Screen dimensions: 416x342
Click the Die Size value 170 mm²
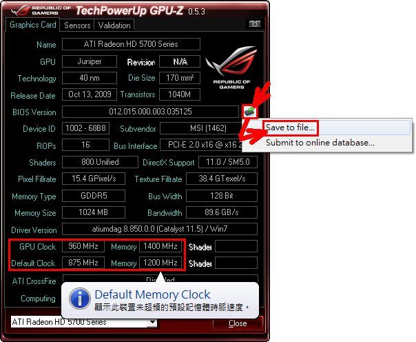180,78
